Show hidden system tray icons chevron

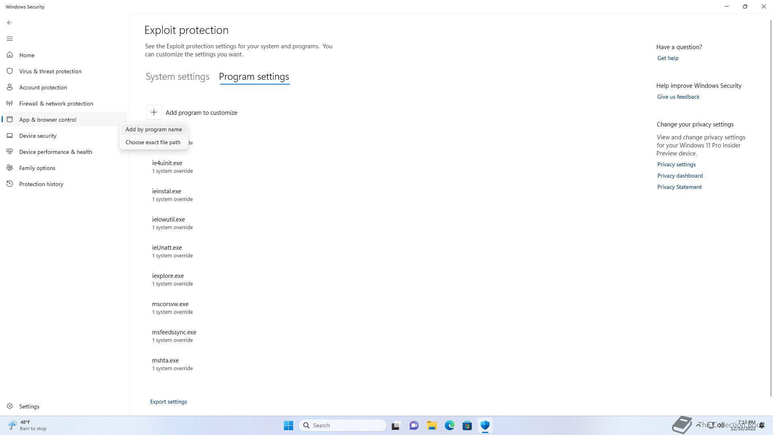coord(698,425)
